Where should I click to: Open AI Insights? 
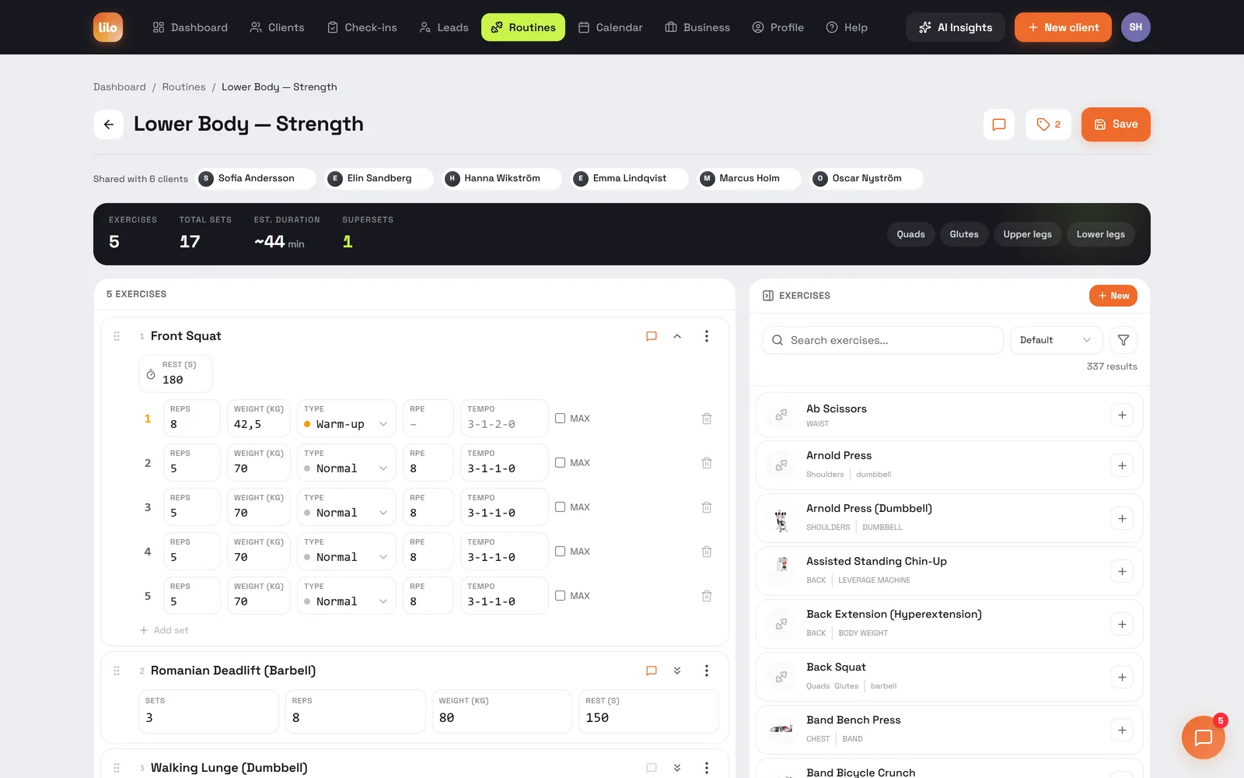coord(956,27)
